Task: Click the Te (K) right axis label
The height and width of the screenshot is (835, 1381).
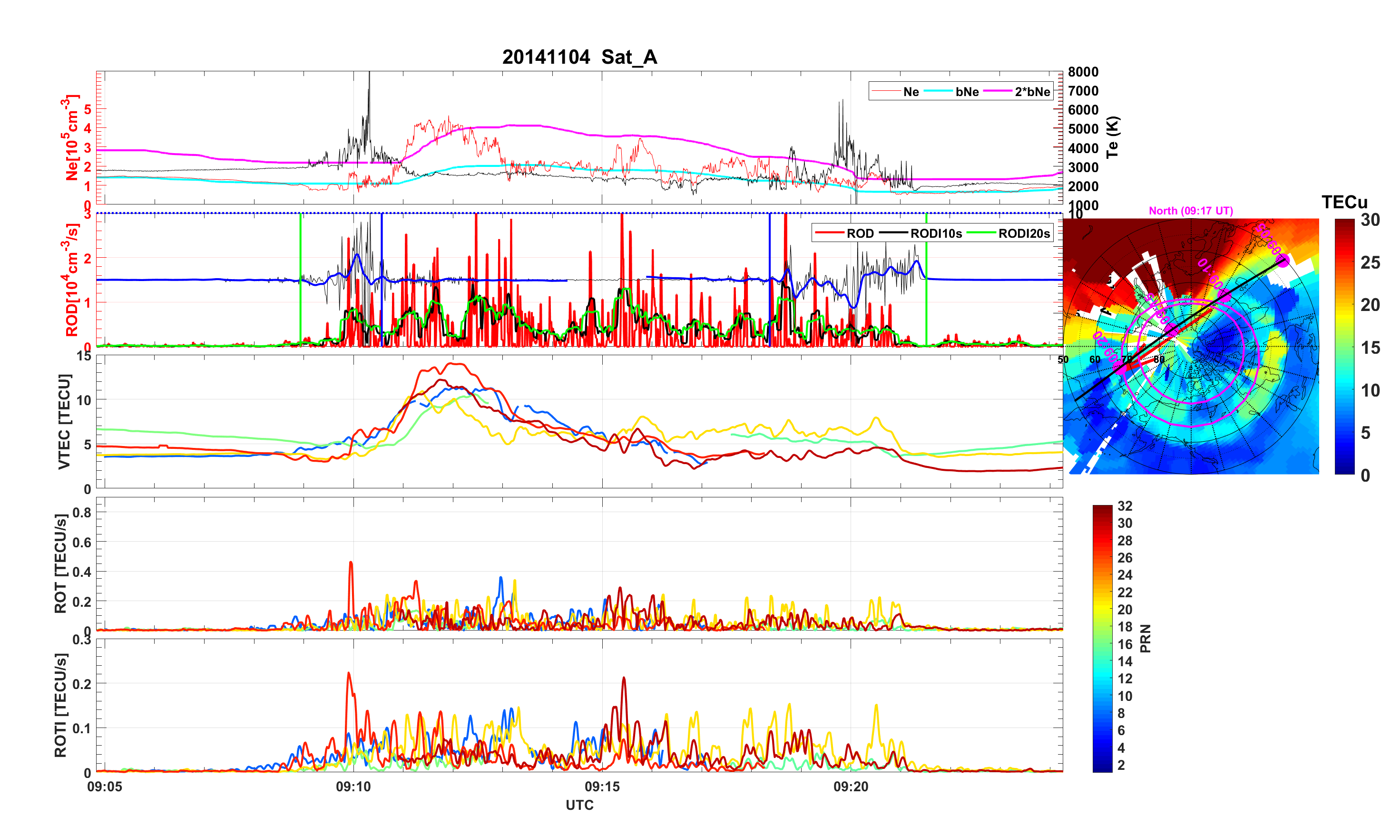Action: (1112, 137)
